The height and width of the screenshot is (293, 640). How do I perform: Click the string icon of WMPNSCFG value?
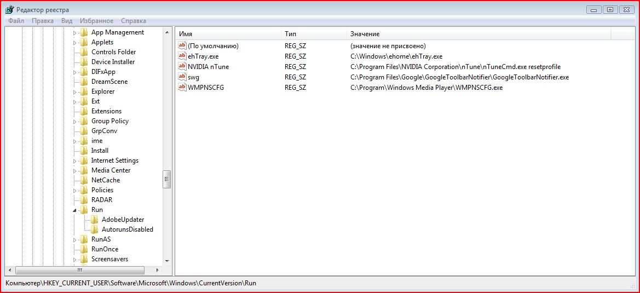pyautogui.click(x=182, y=87)
